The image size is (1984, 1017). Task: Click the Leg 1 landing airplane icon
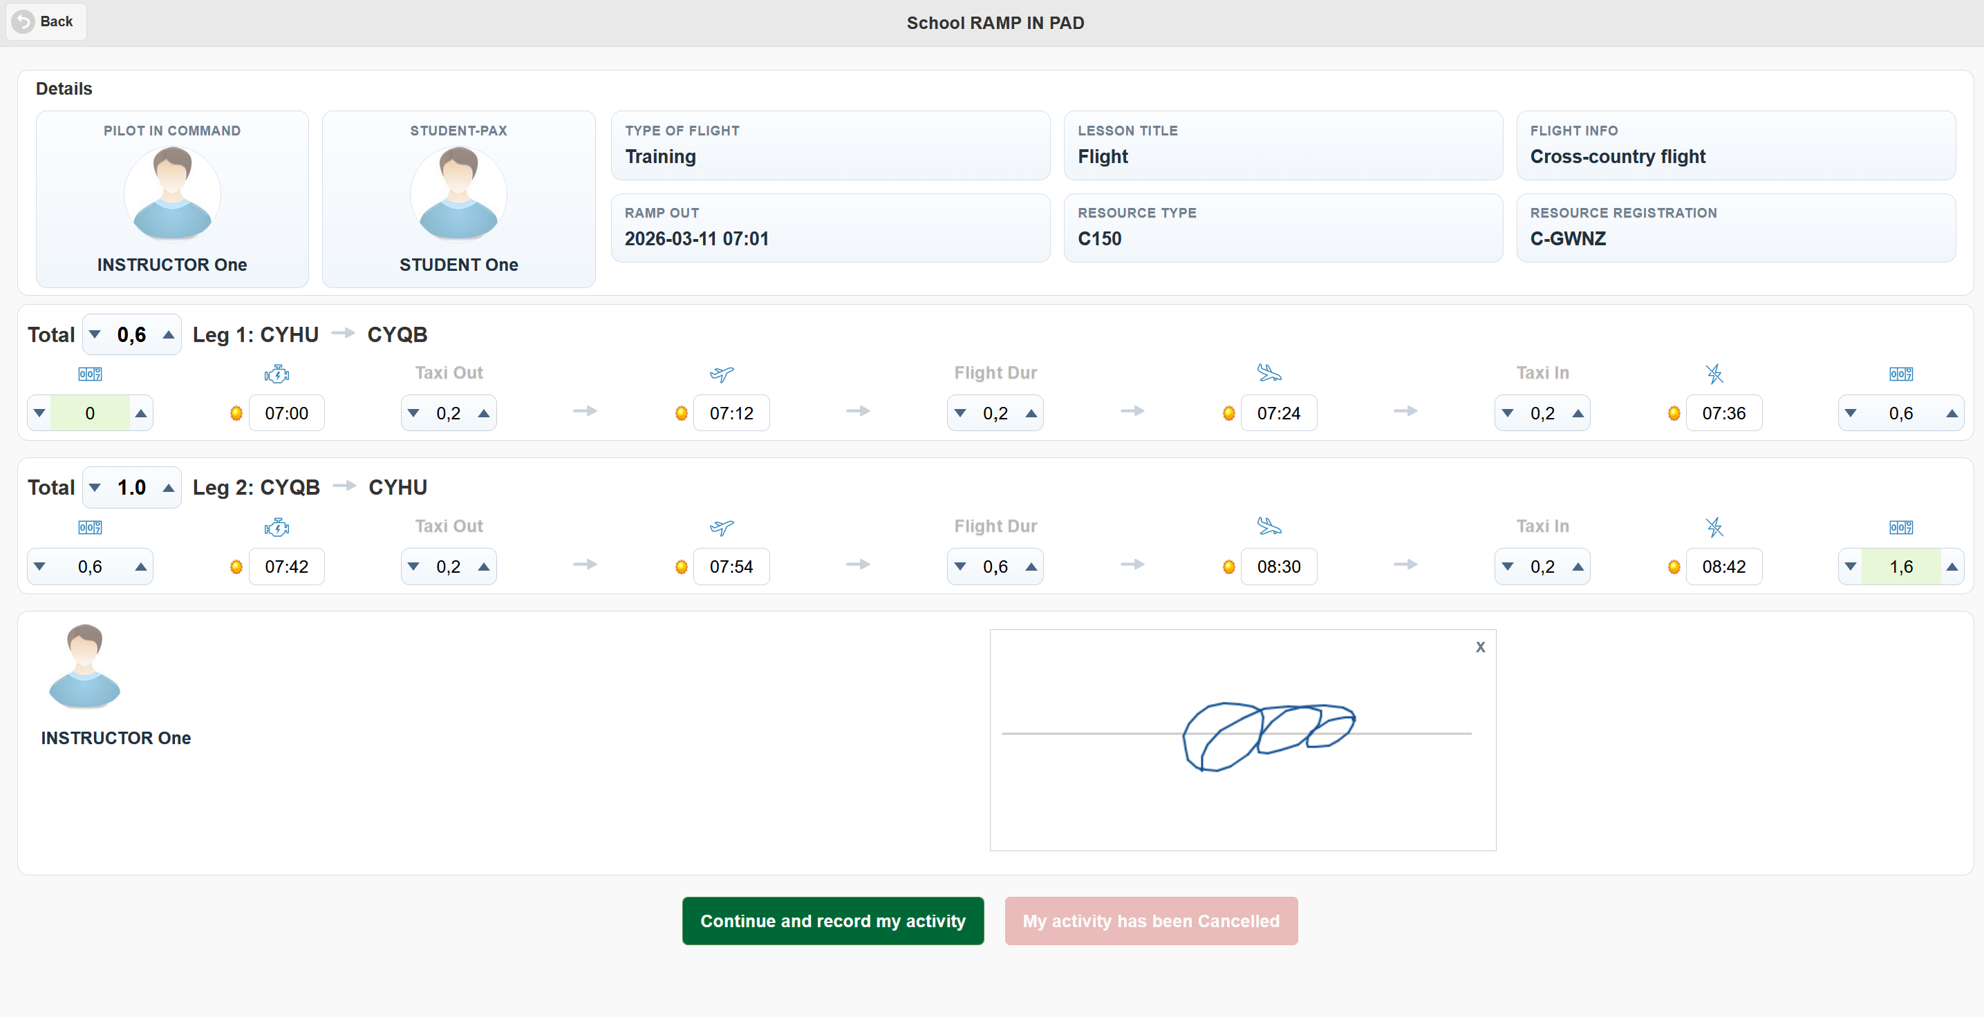pos(1269,373)
